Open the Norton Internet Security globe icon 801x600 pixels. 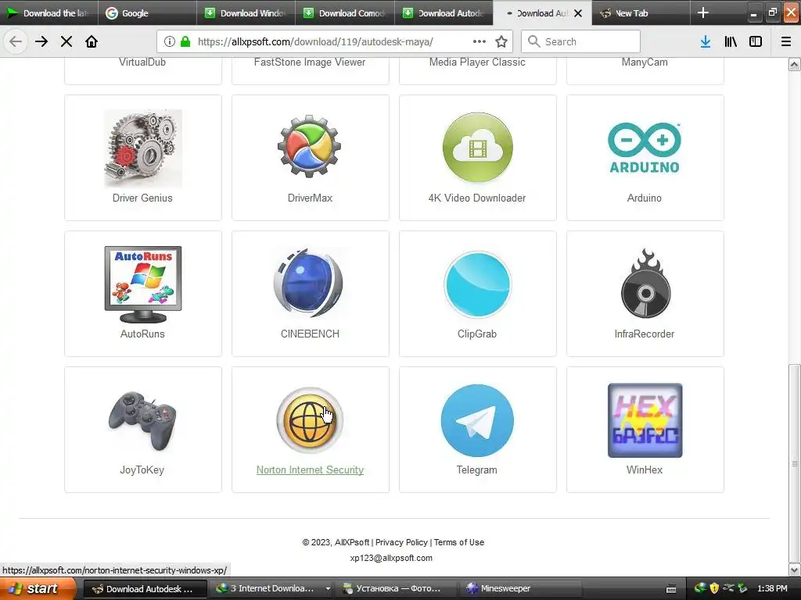pos(310,420)
